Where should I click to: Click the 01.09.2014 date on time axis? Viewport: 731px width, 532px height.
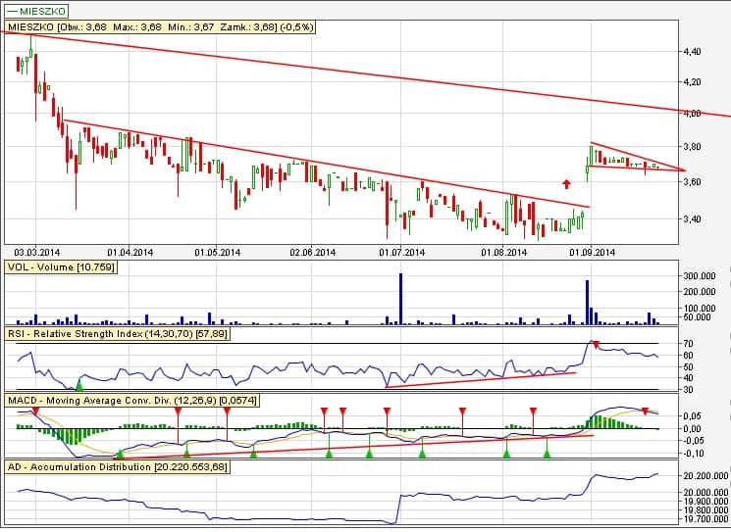click(591, 252)
